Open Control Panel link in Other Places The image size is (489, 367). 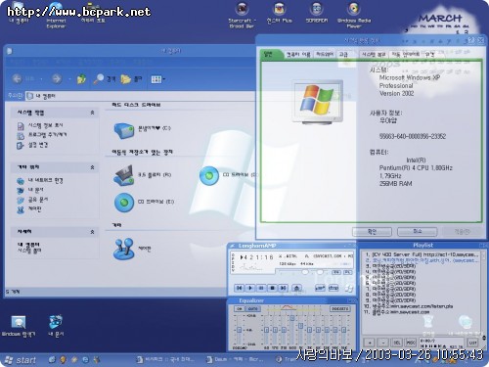click(x=29, y=209)
